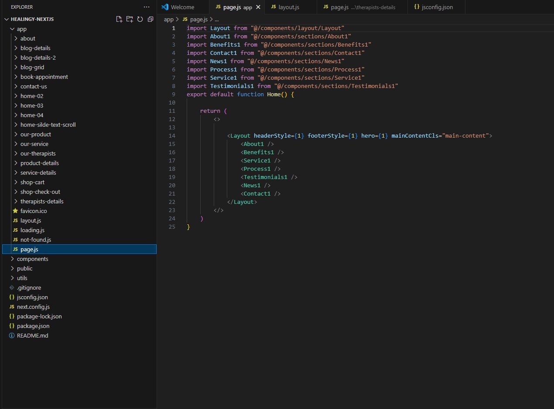Refresh the Explorer file tree
Screen dimensions: 554x409
(140, 19)
